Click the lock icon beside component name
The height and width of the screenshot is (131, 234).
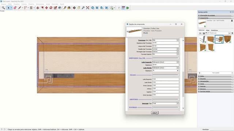coord(232,20)
